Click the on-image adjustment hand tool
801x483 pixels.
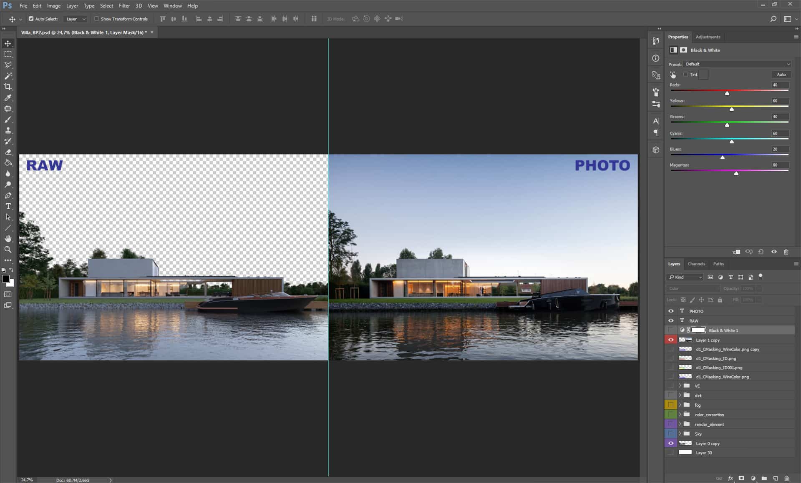(x=673, y=75)
